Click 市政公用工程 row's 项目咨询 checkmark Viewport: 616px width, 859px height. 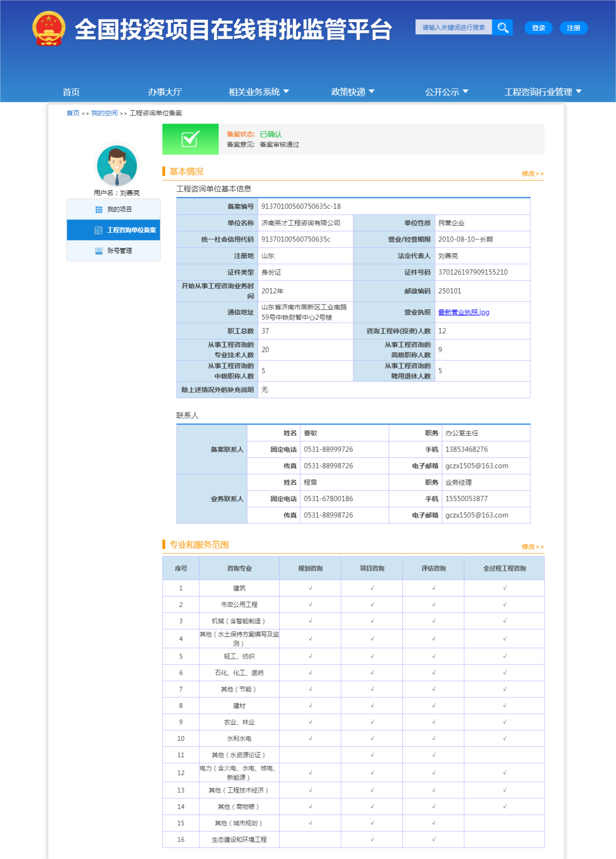pos(372,605)
